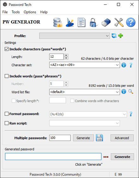The height and width of the screenshot is (178, 139).
Task: Minimize the Password Tech window
Action: pyautogui.click(x=105, y=4)
